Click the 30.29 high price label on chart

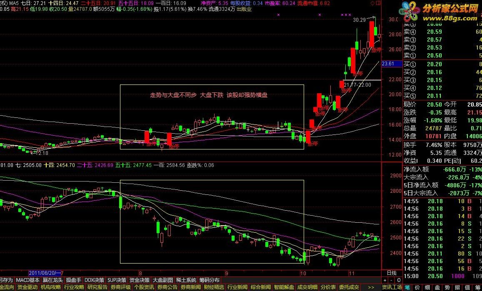pyautogui.click(x=359, y=20)
